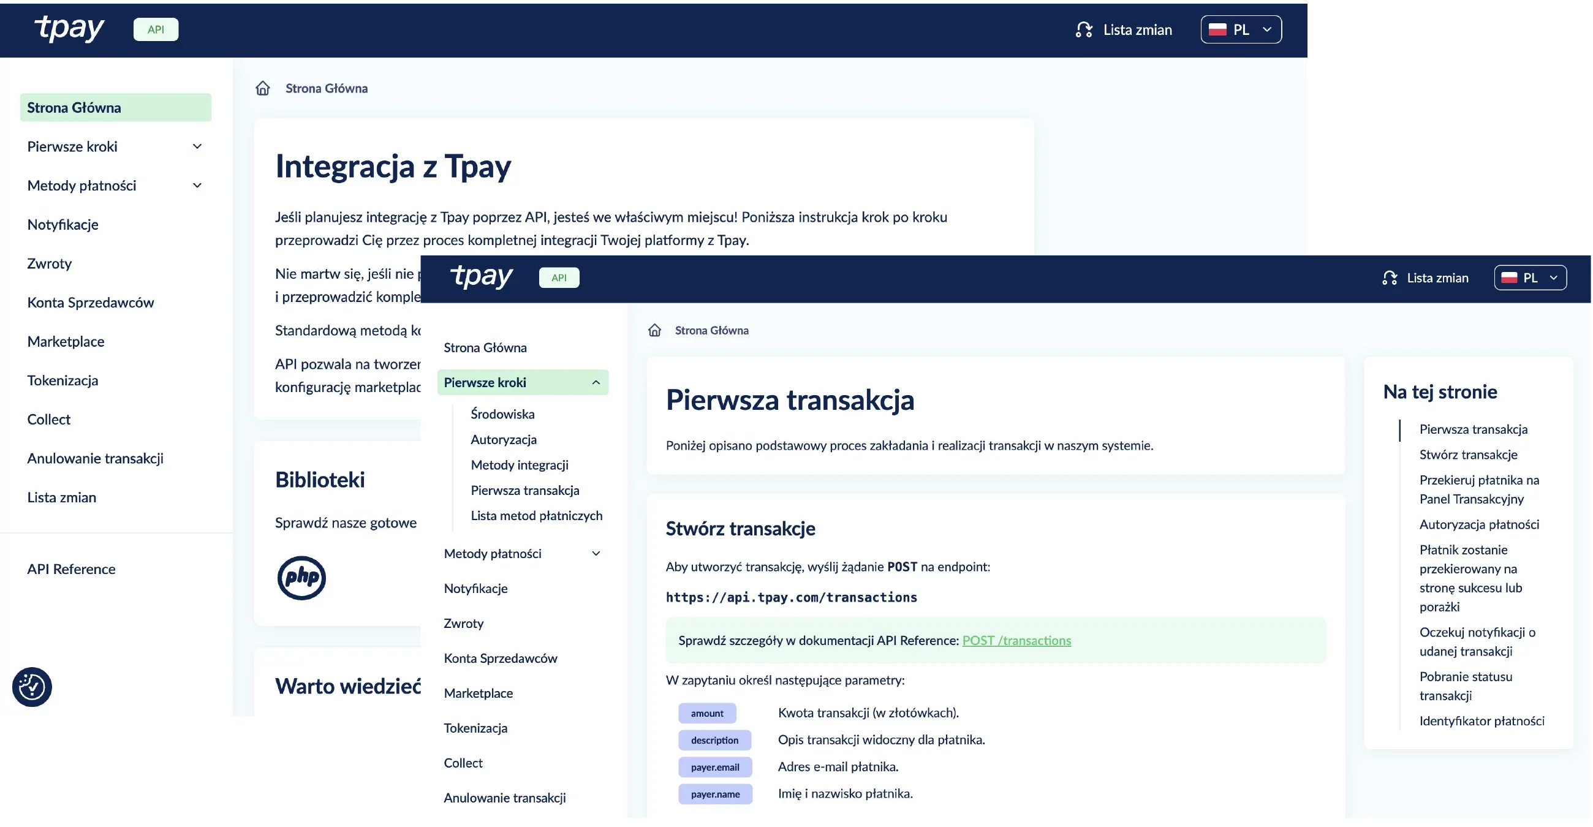This screenshot has width=1593, height=827.
Task: Click the PHP library icon
Action: (x=301, y=577)
